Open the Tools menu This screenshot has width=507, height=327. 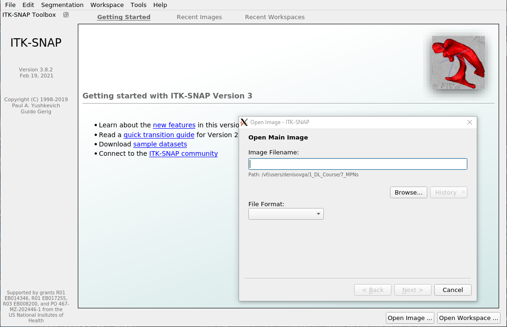pos(138,5)
